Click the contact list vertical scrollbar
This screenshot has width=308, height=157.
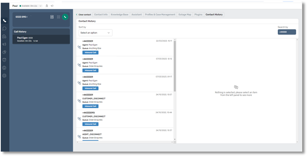tap(174, 66)
